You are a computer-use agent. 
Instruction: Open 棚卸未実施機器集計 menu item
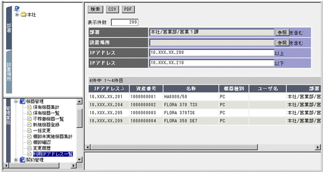pos(53,136)
